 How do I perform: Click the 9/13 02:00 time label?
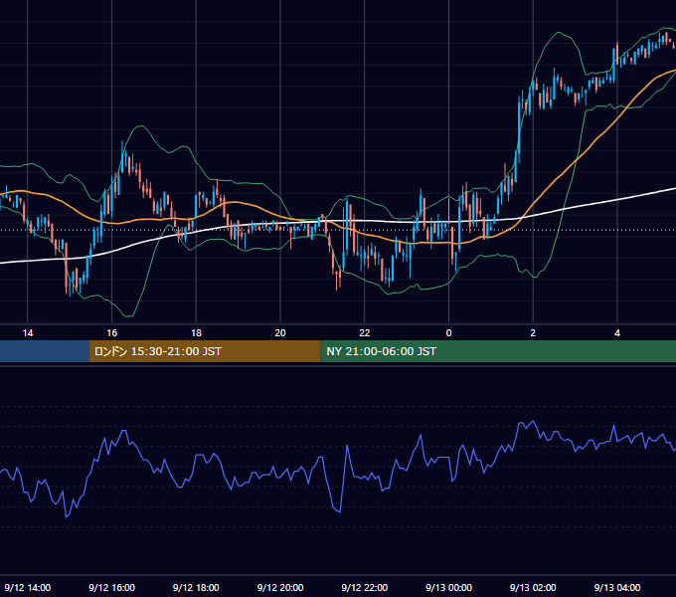(533, 587)
